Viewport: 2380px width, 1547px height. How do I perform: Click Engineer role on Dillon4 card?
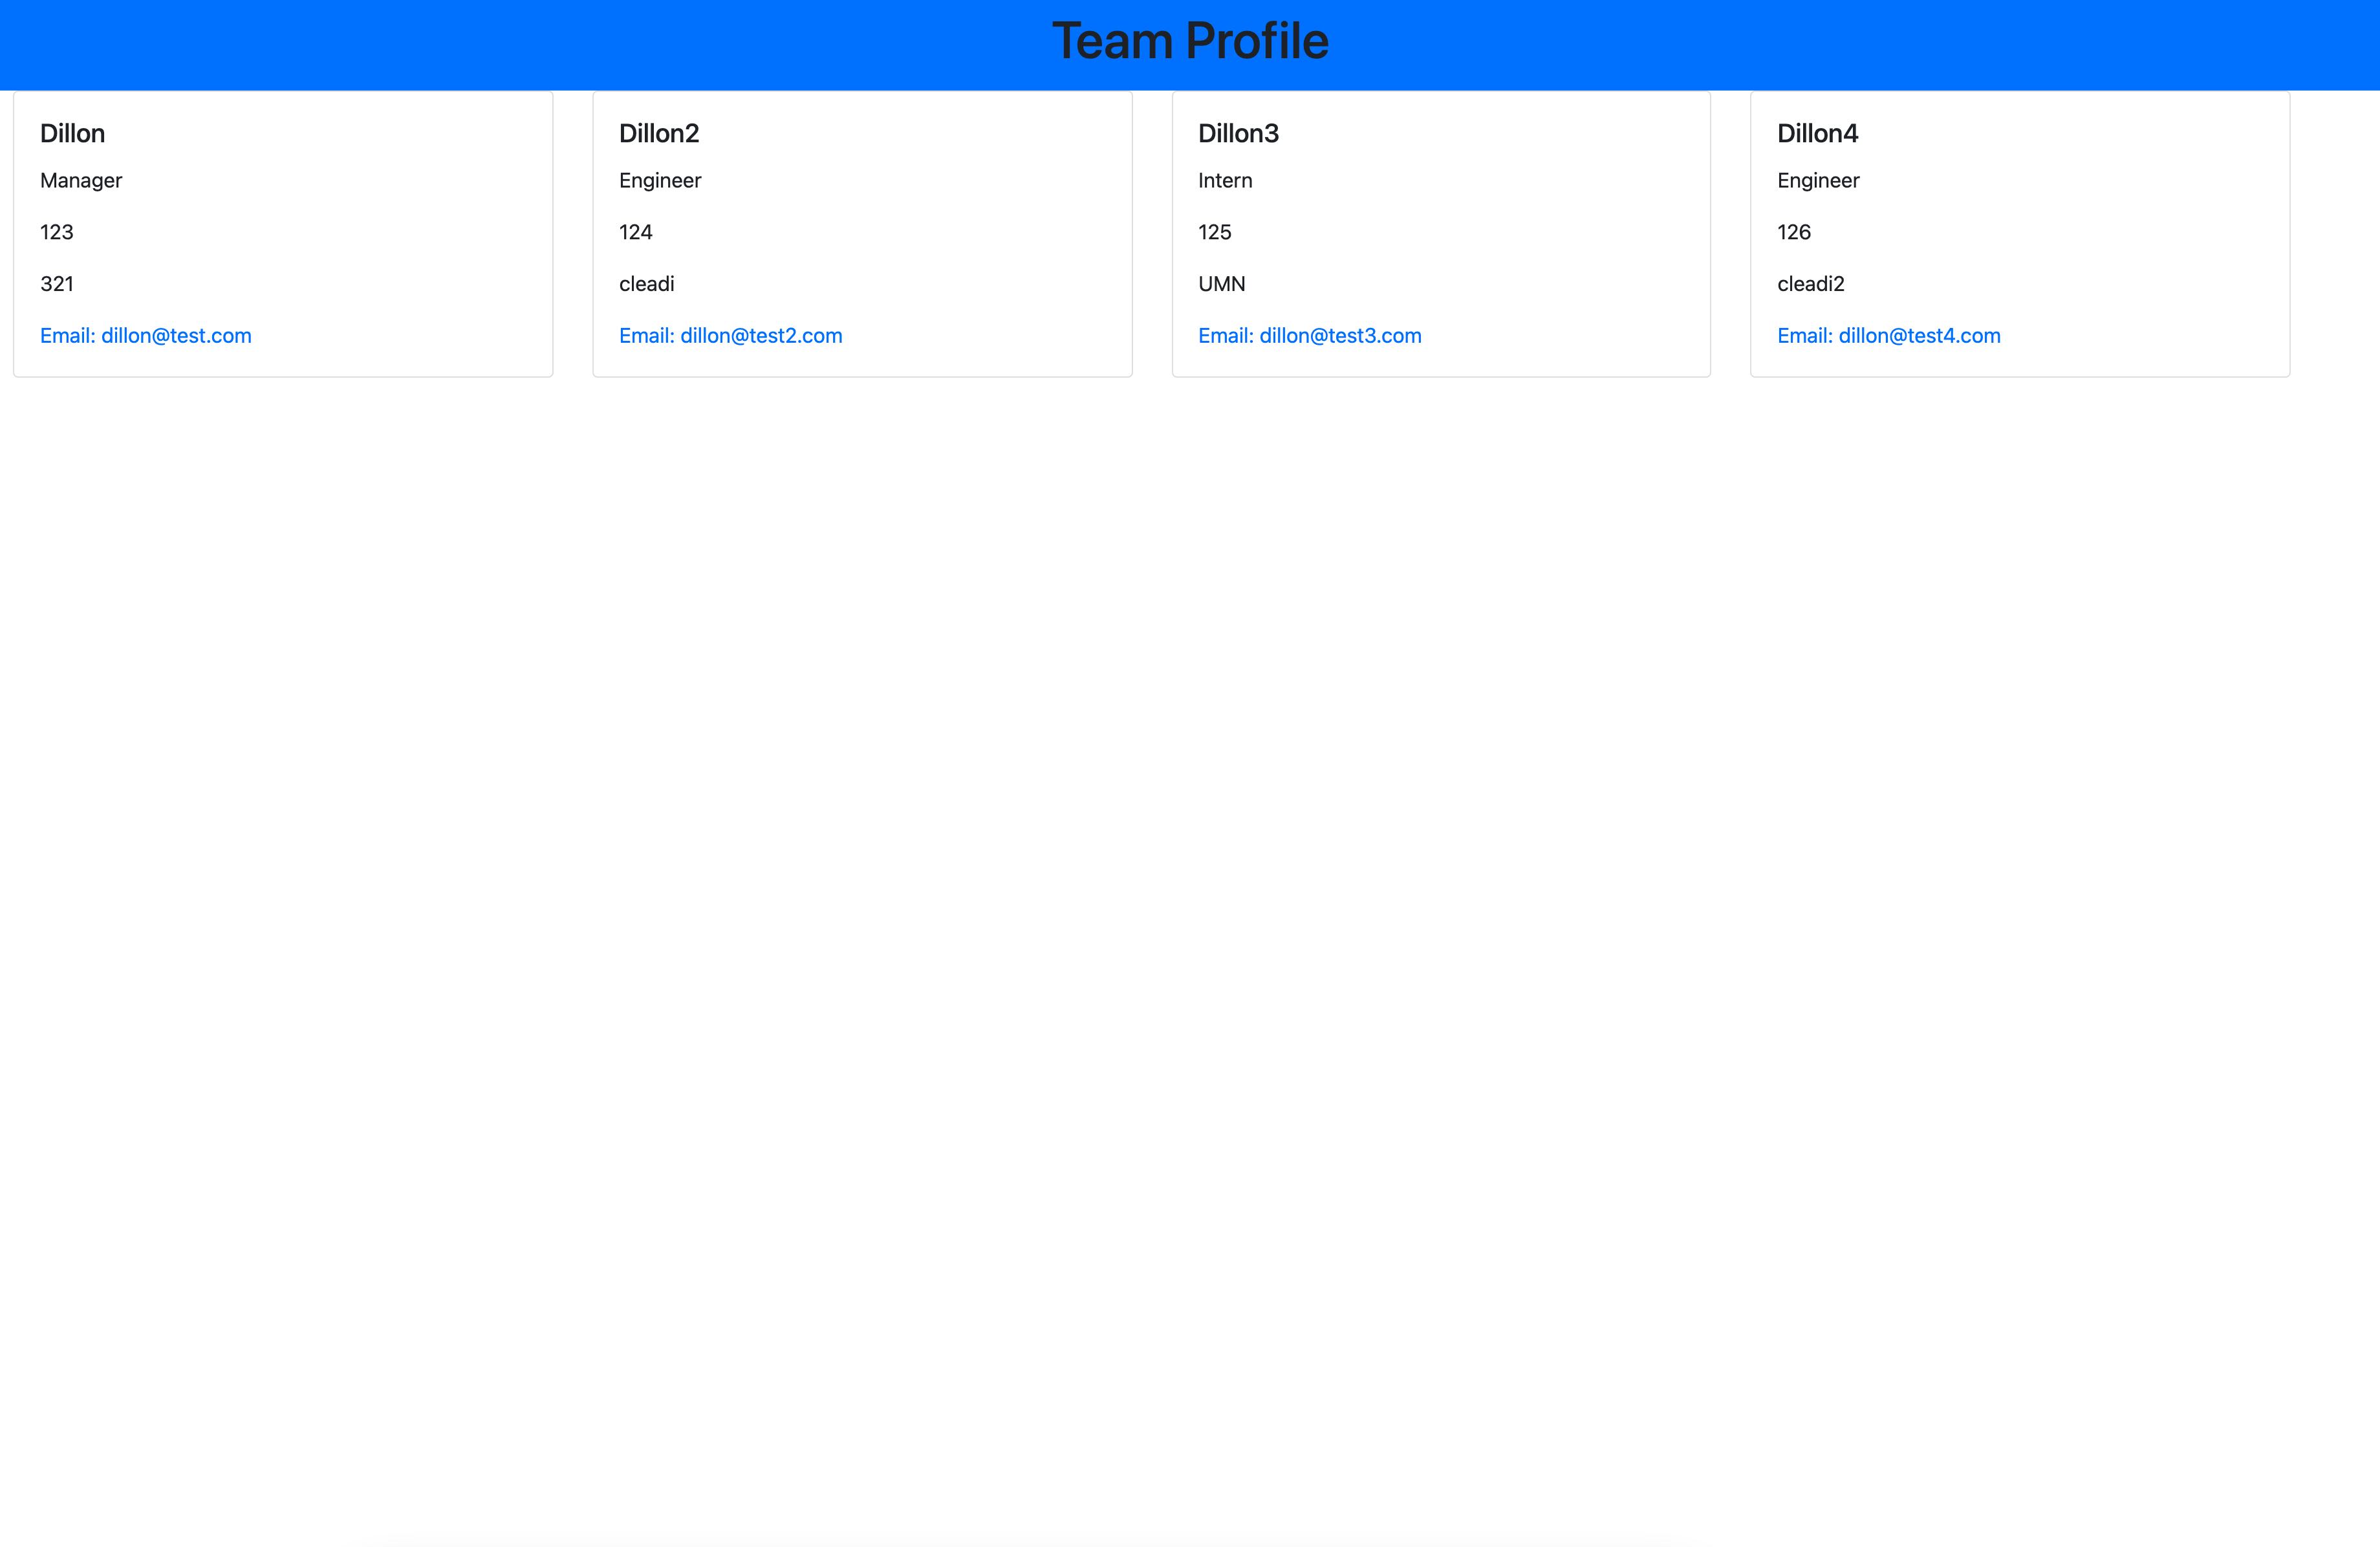click(1818, 181)
